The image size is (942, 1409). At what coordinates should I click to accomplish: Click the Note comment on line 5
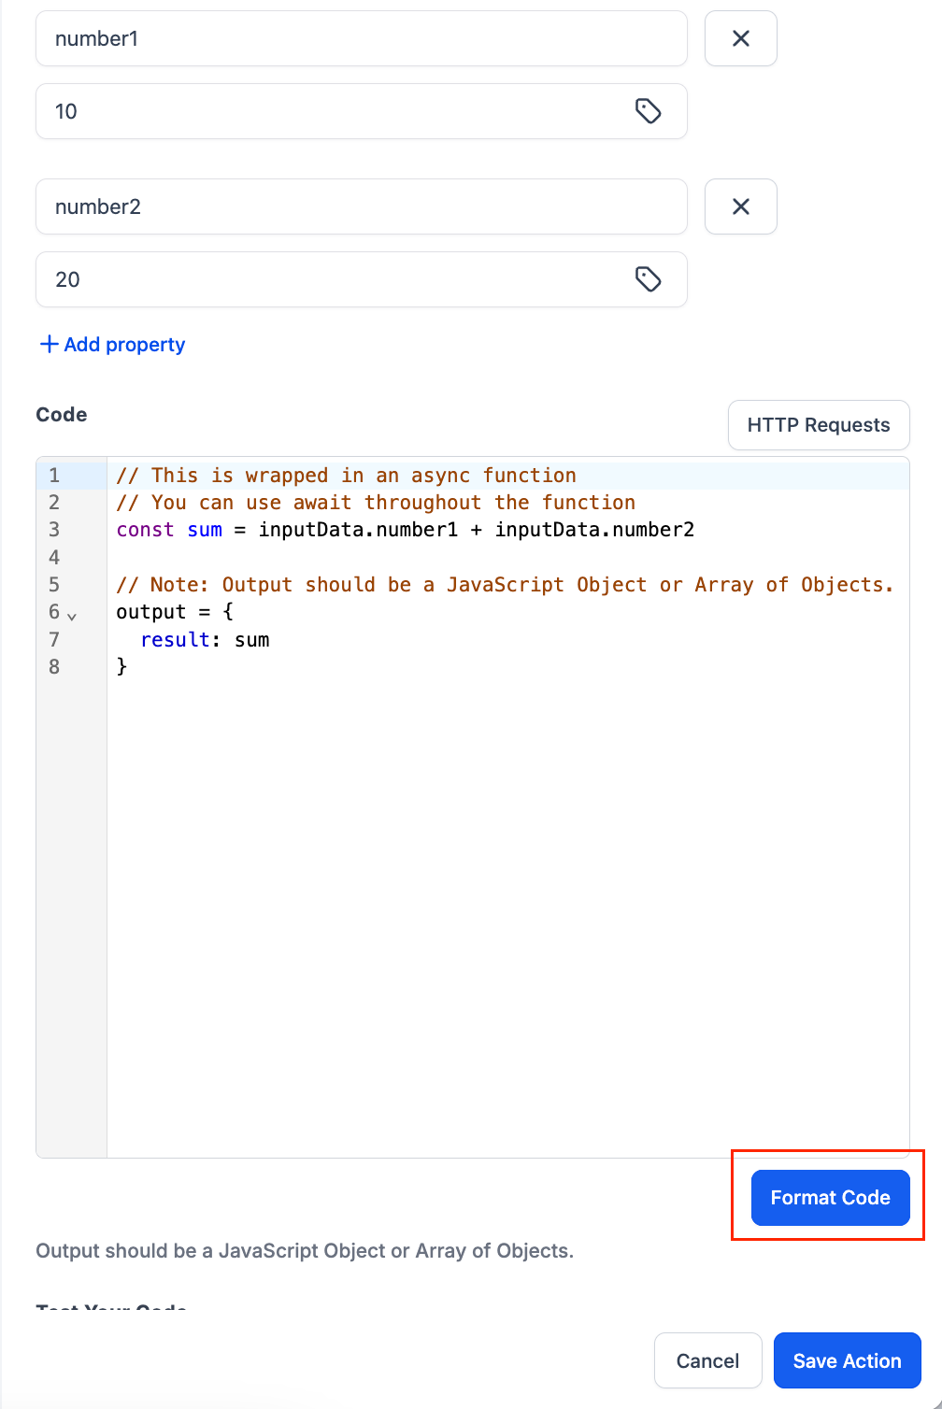[x=505, y=585]
